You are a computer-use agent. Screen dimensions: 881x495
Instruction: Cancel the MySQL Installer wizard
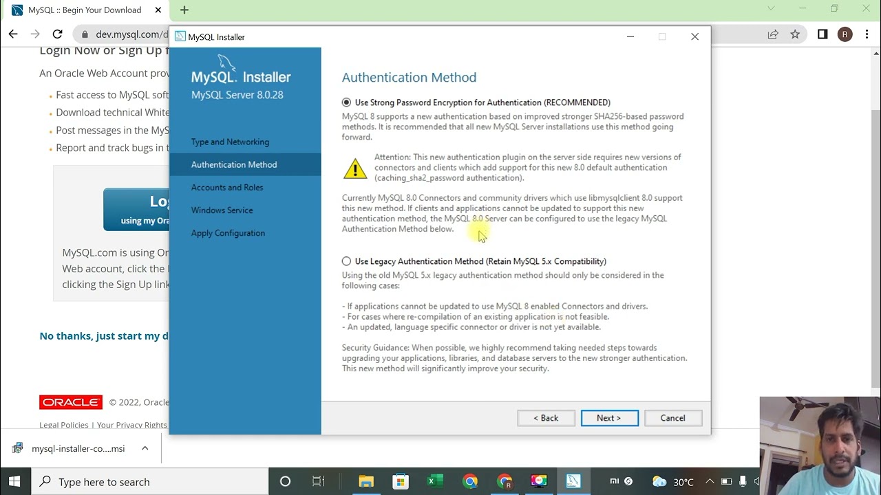click(672, 418)
